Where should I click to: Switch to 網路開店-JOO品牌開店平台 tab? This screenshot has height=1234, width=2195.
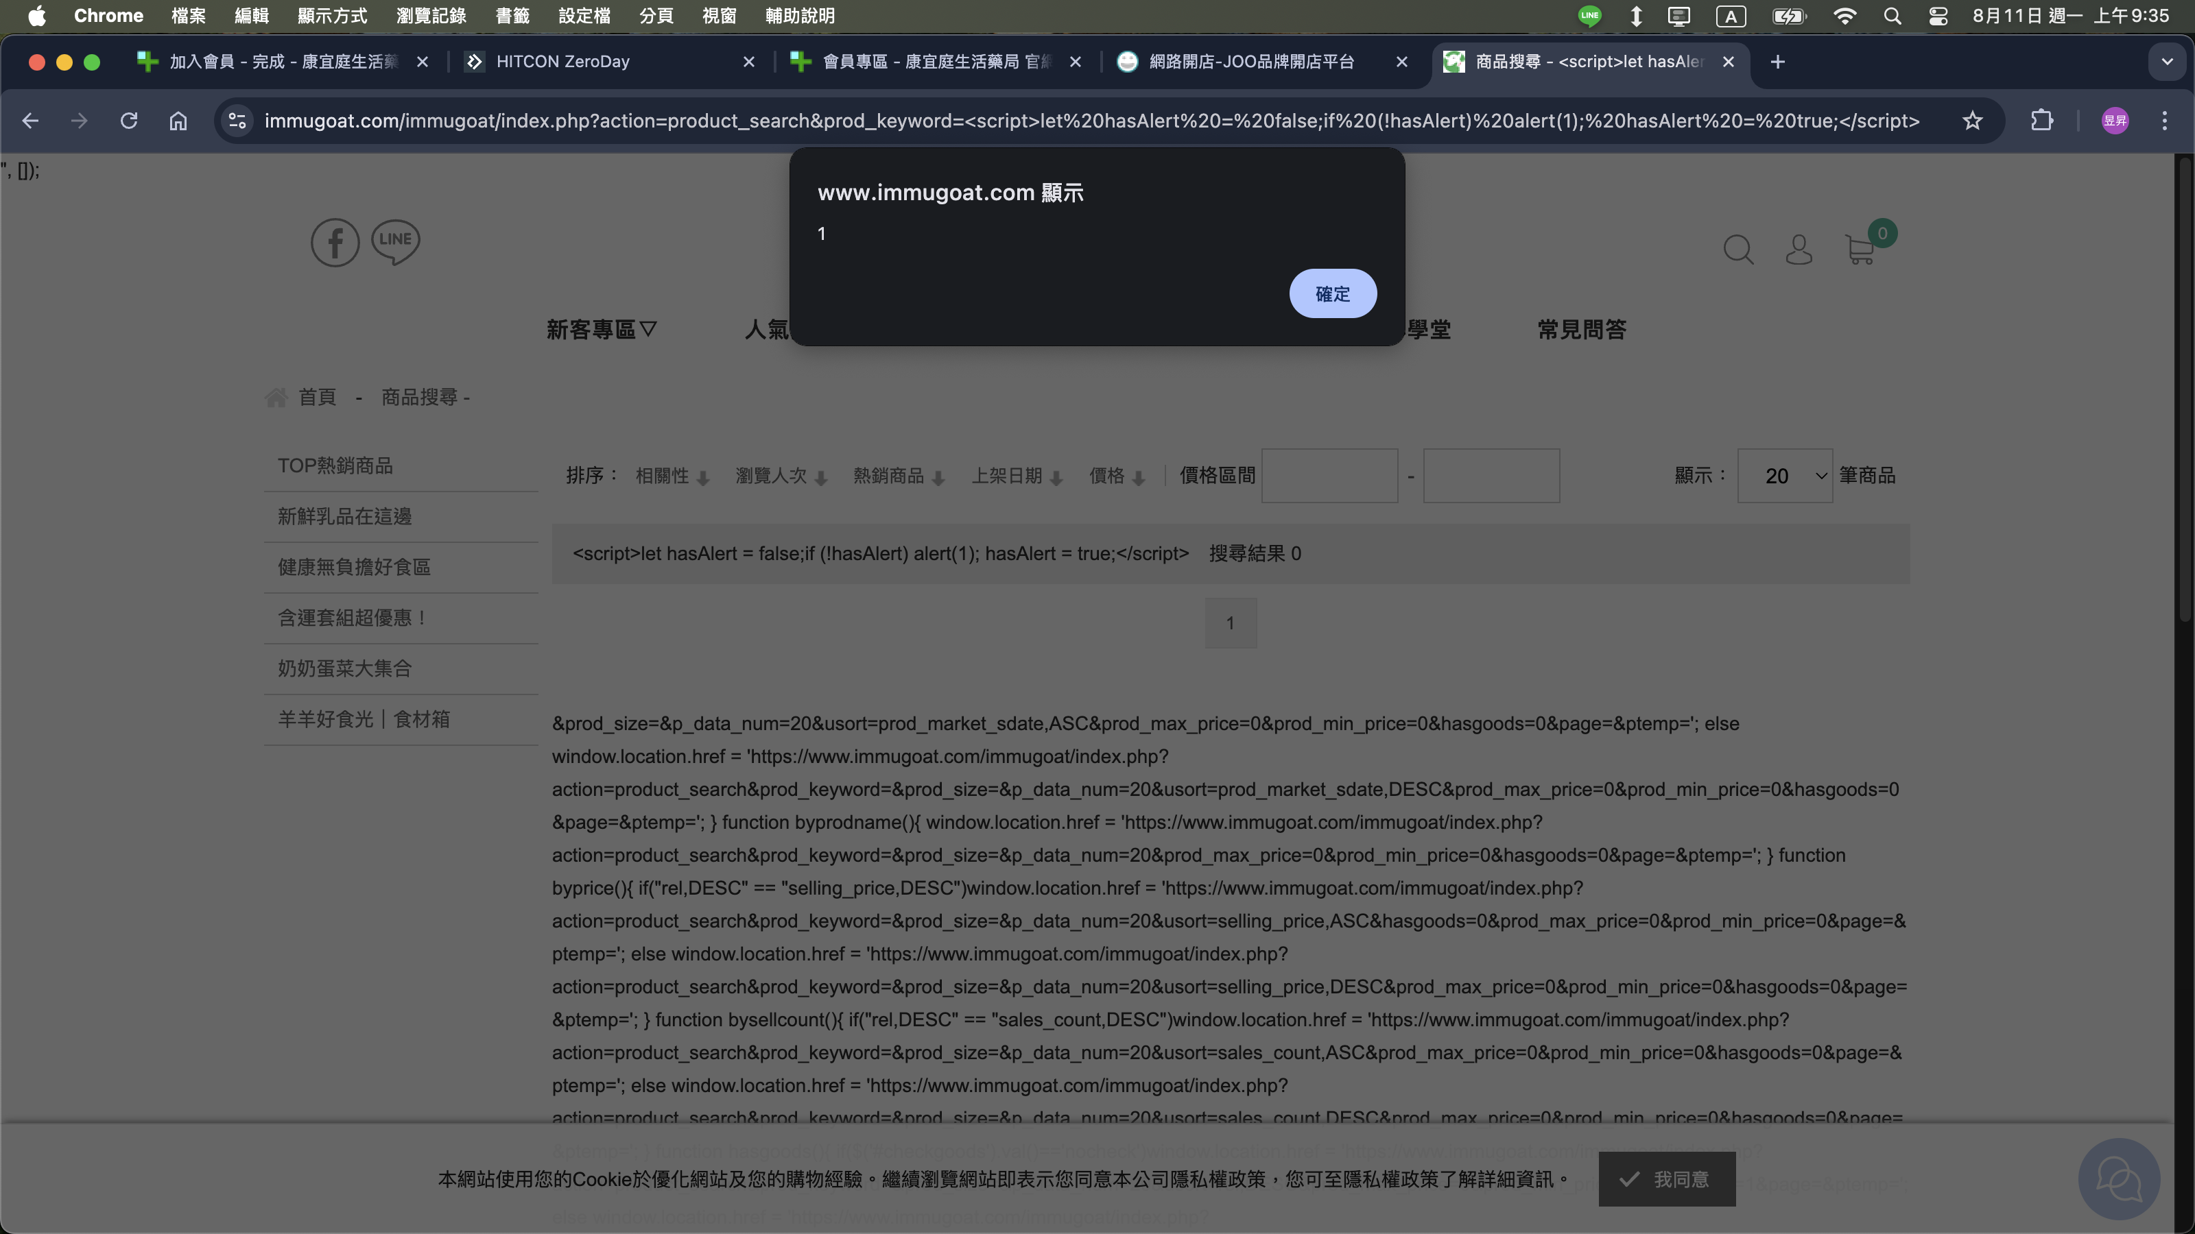(1261, 61)
